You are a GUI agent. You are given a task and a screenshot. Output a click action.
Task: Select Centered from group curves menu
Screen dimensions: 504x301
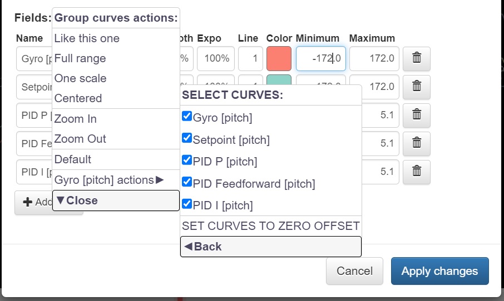coord(78,98)
